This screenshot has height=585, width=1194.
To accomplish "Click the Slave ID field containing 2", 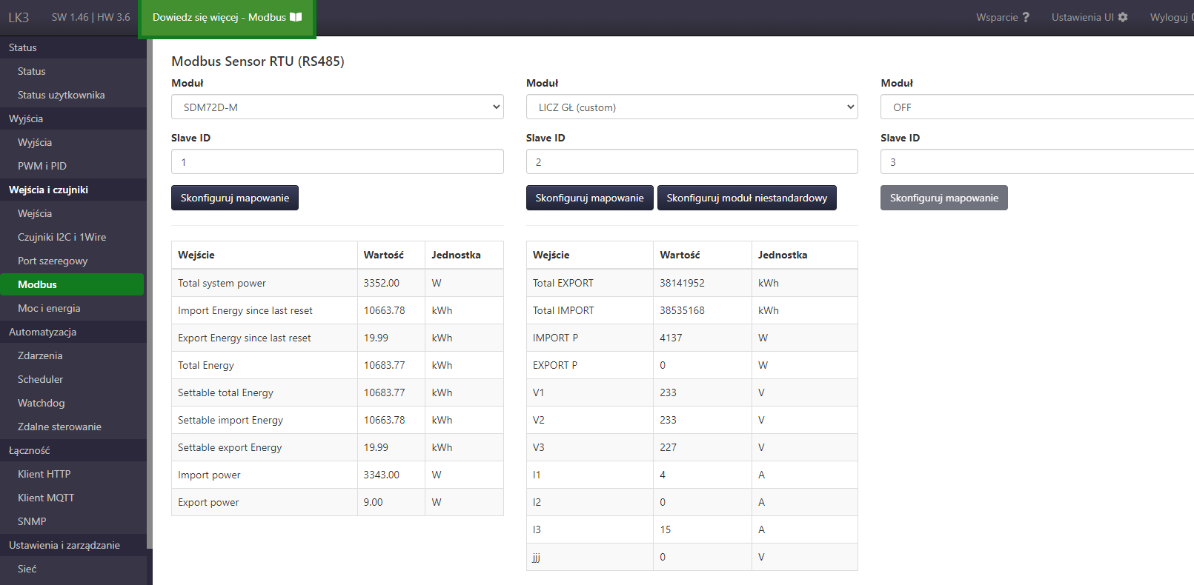I will point(691,162).
